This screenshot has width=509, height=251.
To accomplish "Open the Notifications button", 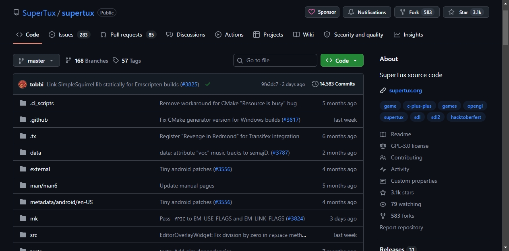I will [367, 12].
